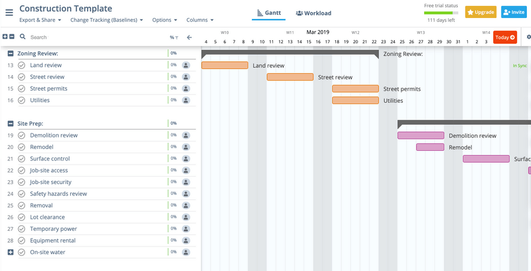
Task: Open assignee avatar for Lot clearance
Action: tap(185, 217)
